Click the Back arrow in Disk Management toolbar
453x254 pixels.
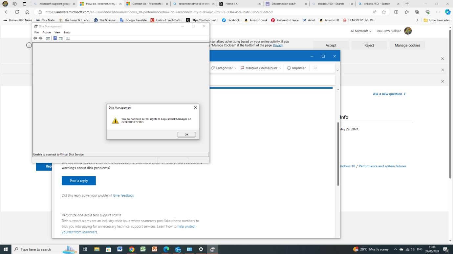click(35, 38)
